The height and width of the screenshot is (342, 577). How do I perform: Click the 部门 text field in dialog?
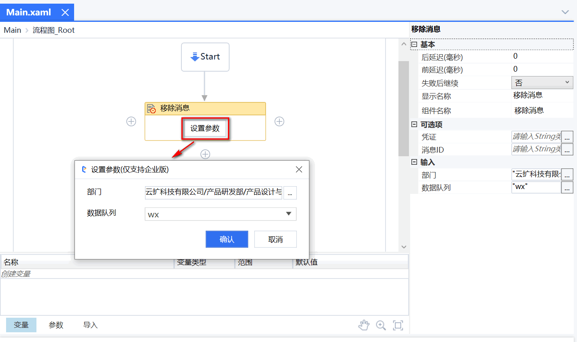(x=213, y=192)
